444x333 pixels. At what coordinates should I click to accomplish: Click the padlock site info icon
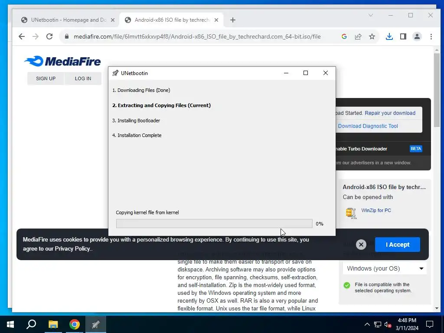pos(67,36)
